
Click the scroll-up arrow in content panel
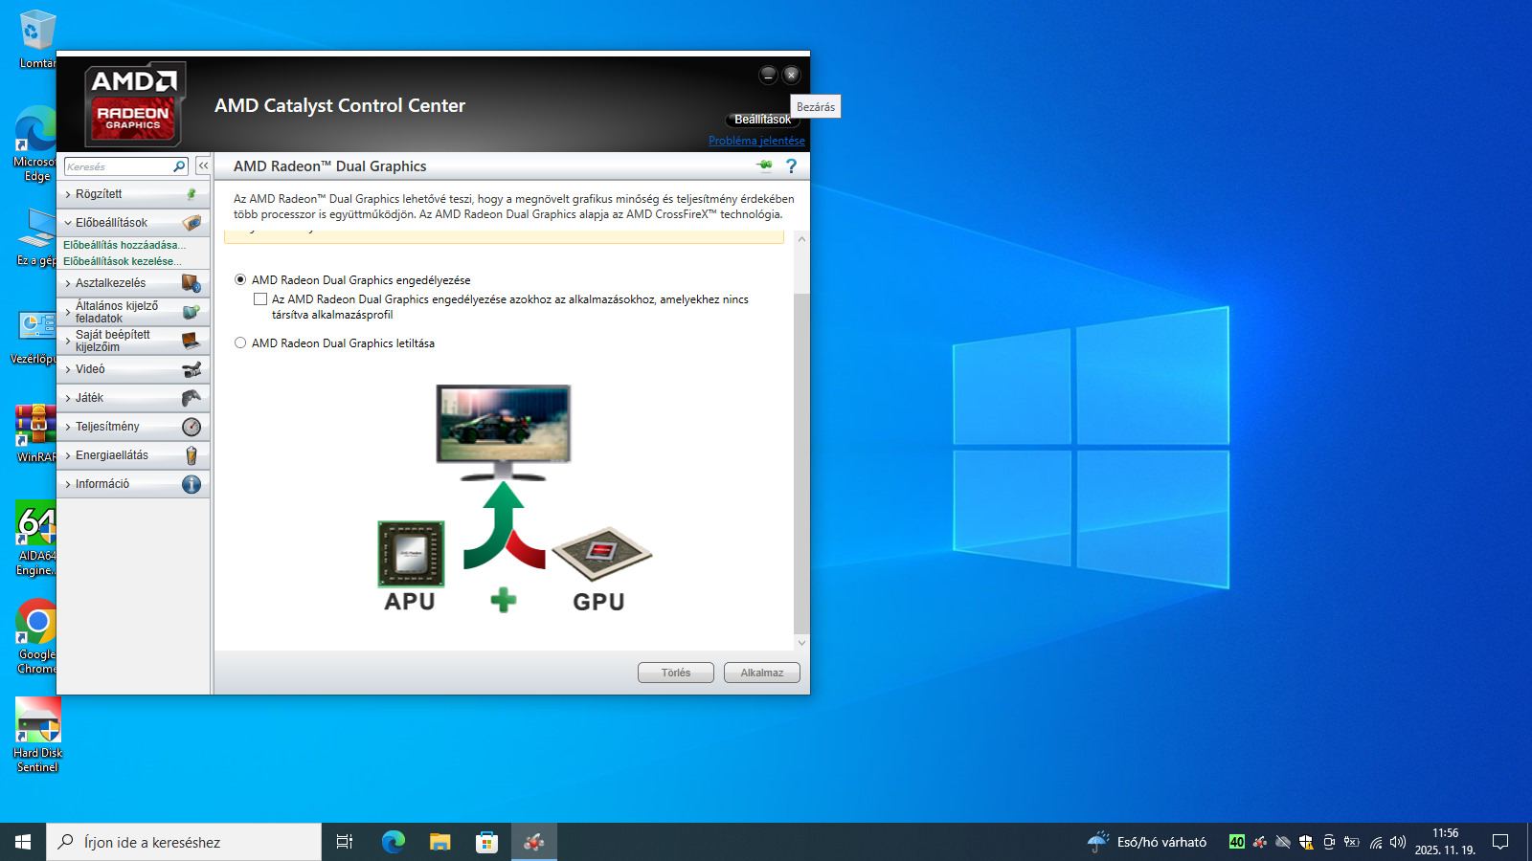[x=801, y=239]
